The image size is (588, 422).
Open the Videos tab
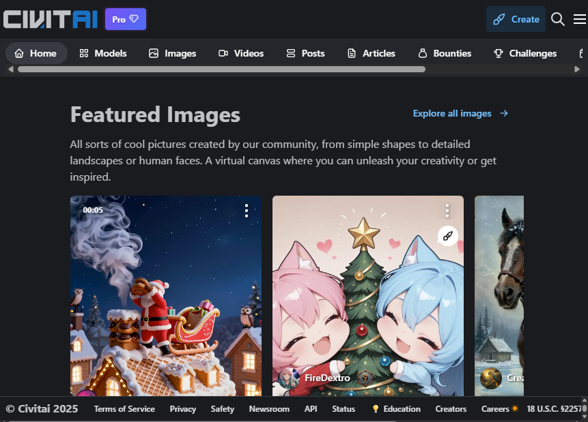tap(241, 53)
